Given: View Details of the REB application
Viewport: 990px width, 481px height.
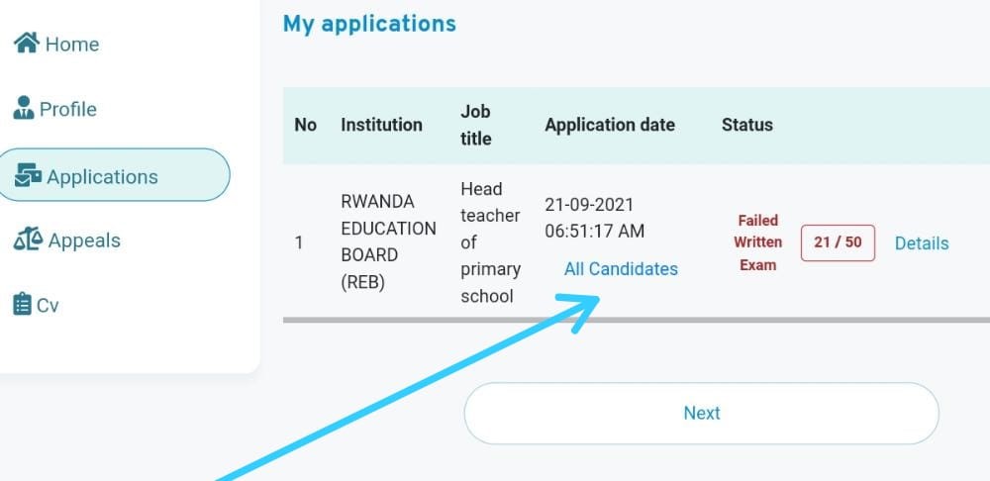Looking at the screenshot, I should [x=921, y=243].
